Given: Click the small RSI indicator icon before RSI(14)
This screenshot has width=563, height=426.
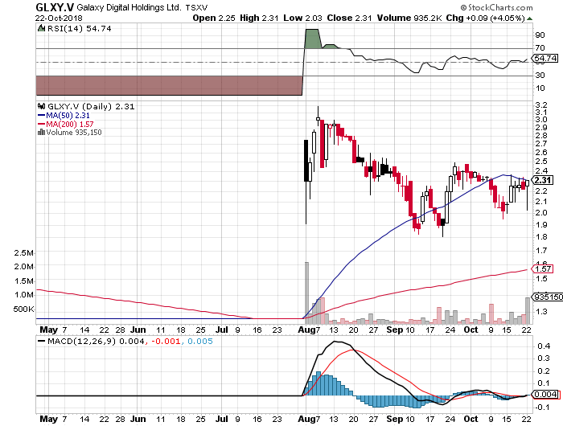Looking at the screenshot, I should (x=41, y=28).
